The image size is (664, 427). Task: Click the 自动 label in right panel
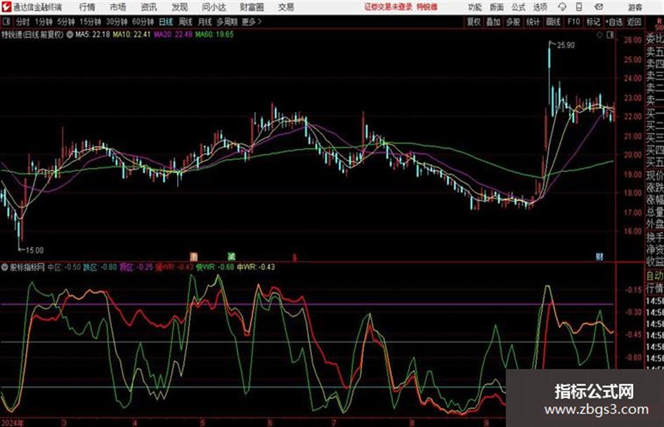coord(655,276)
